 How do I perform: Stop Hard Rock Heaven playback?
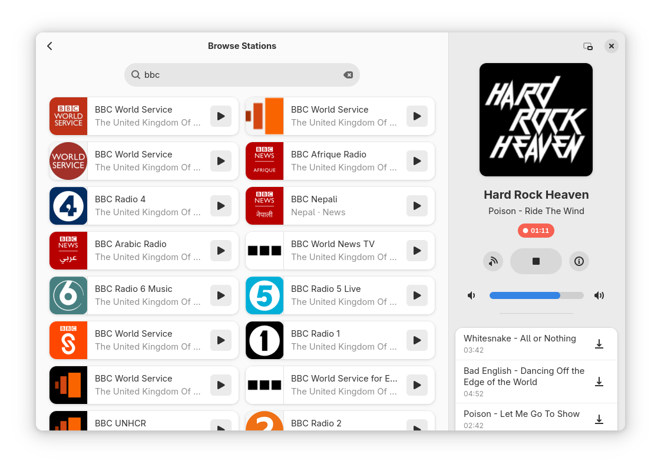(536, 261)
